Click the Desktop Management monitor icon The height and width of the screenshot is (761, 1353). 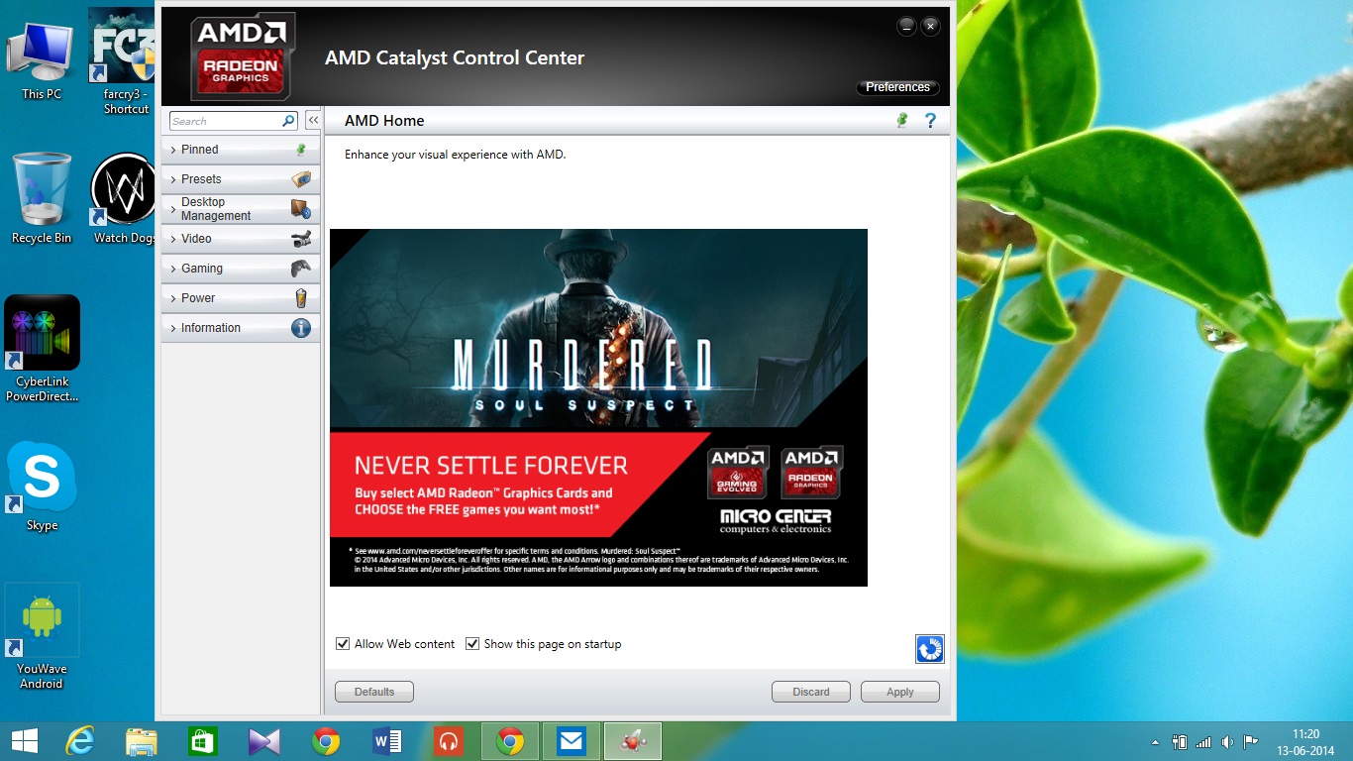(x=301, y=209)
